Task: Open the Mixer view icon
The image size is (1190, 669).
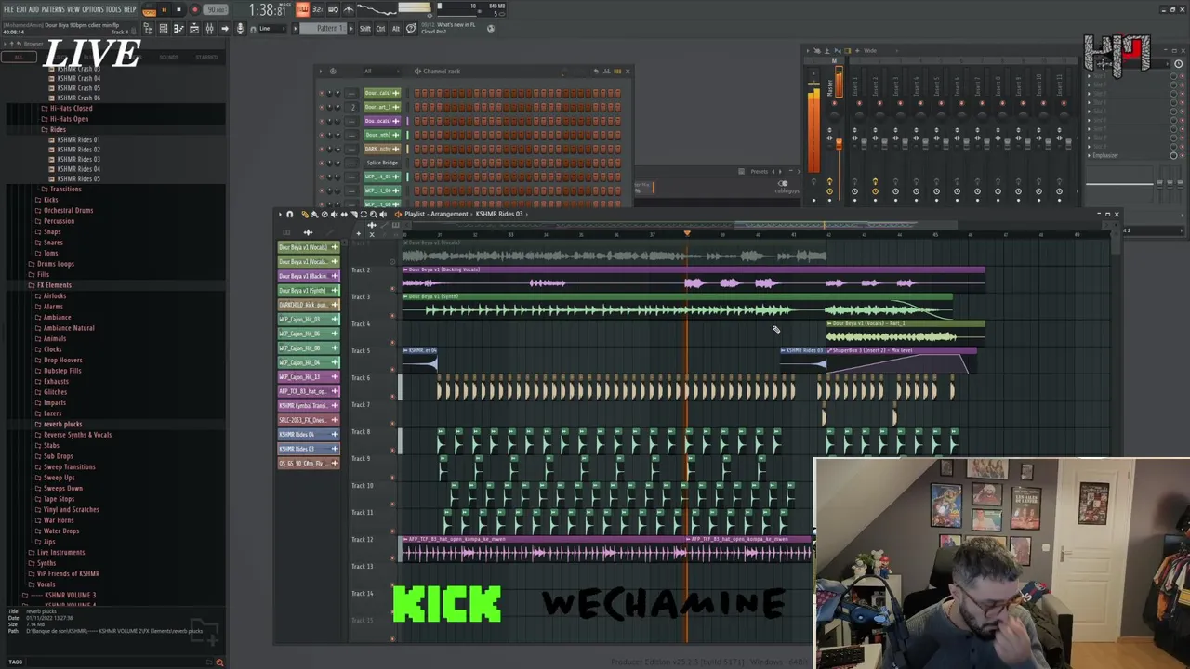Action: coord(209,29)
